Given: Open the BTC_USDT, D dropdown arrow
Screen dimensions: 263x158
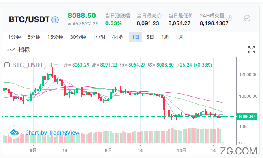Looking at the screenshot, I should [x=56, y=65].
